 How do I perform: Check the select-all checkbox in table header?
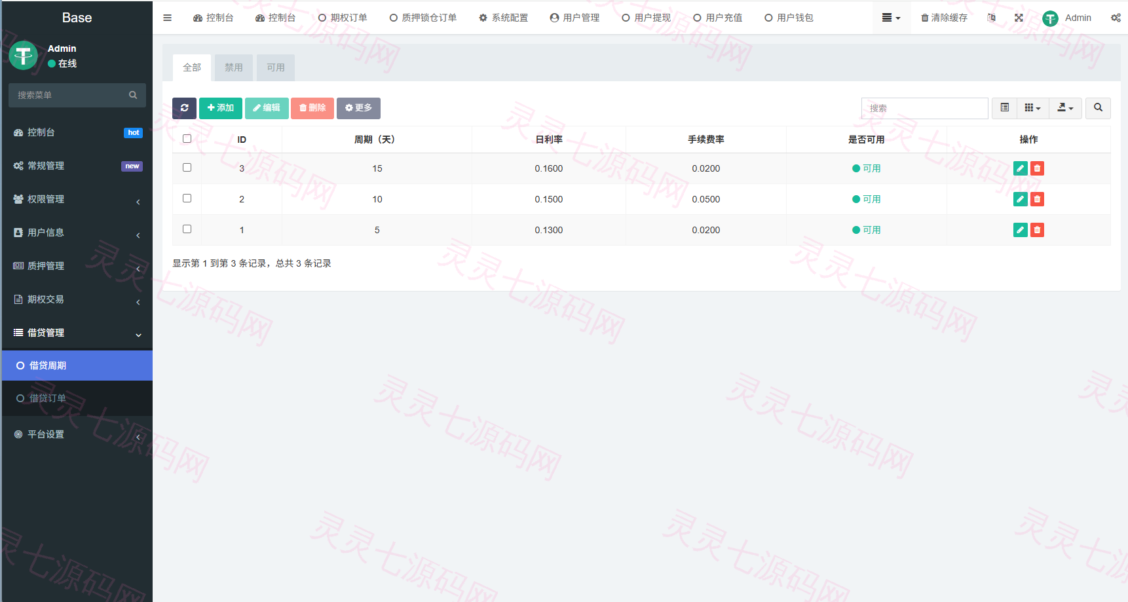point(187,139)
